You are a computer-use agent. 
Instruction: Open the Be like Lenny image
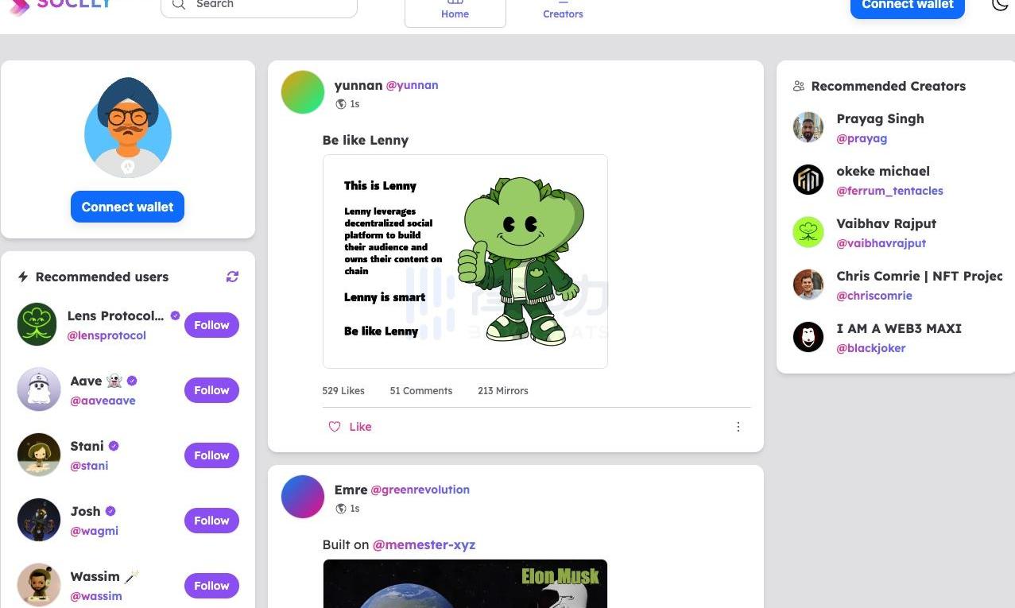coord(465,261)
